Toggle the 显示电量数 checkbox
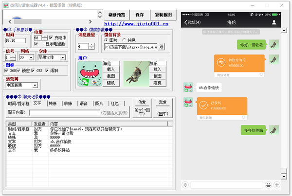Viewport: 292px width, 196px height. (36, 44)
